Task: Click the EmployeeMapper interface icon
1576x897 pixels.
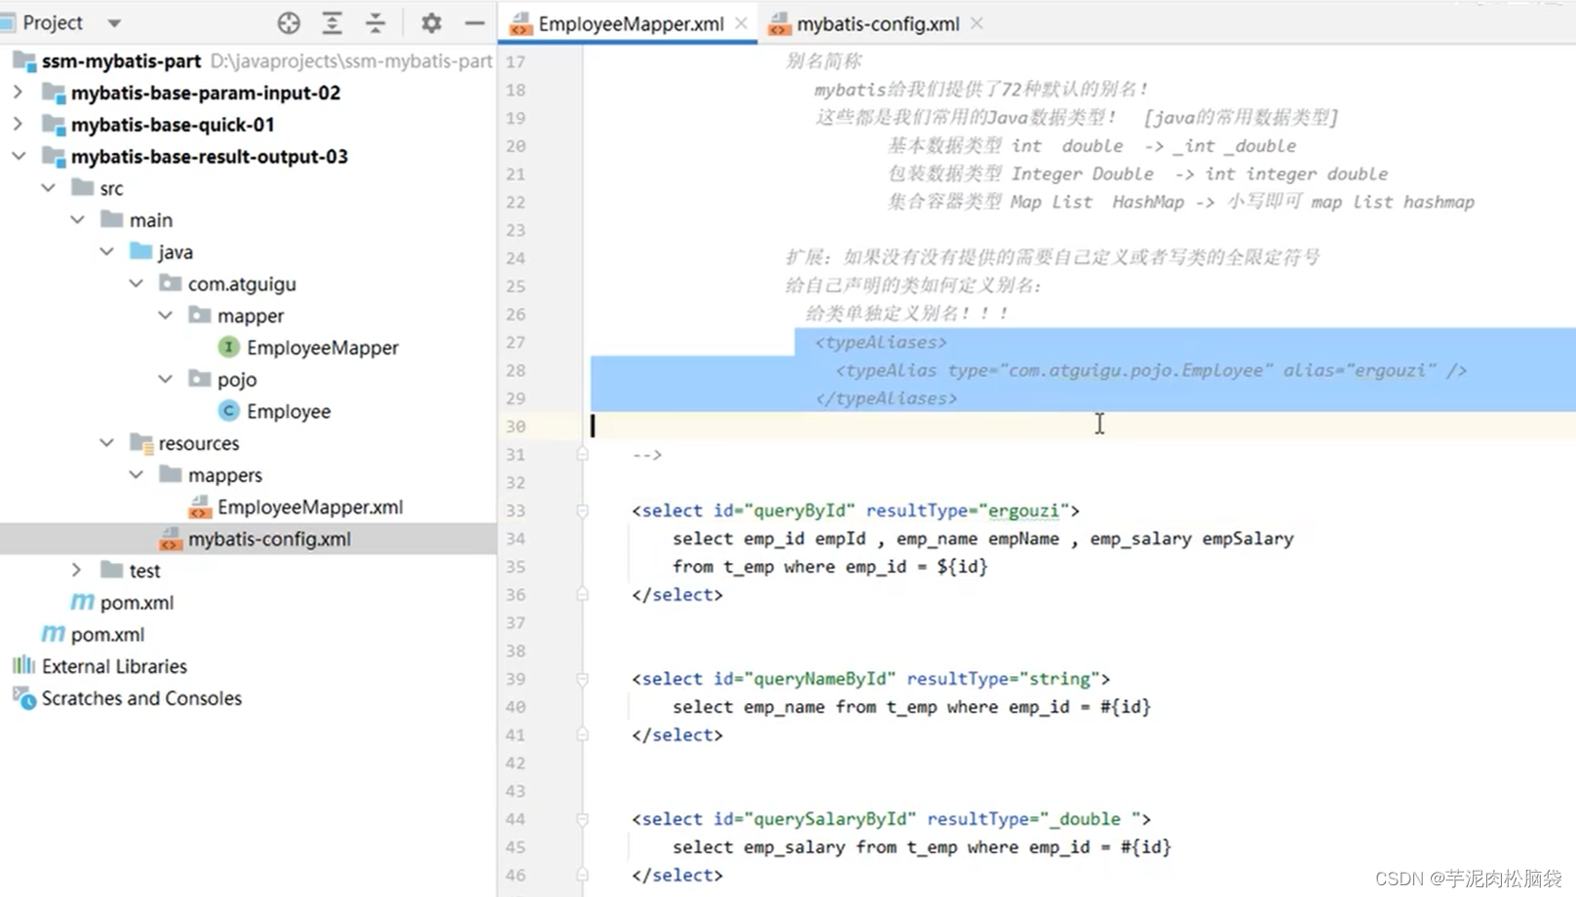Action: pos(228,347)
